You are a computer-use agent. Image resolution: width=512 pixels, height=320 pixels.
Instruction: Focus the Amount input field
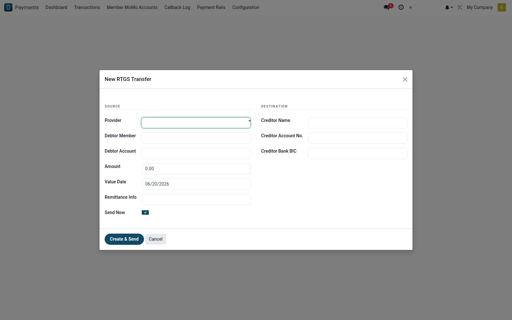196,169
